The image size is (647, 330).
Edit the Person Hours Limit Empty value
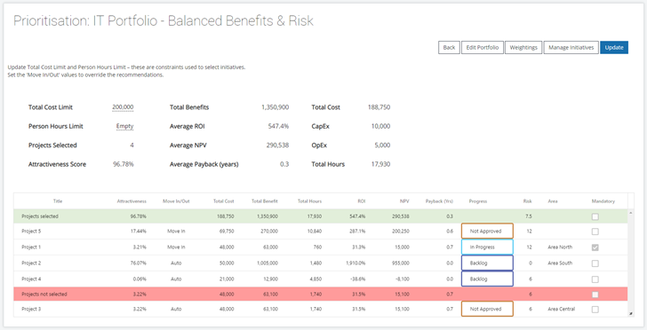pos(125,127)
